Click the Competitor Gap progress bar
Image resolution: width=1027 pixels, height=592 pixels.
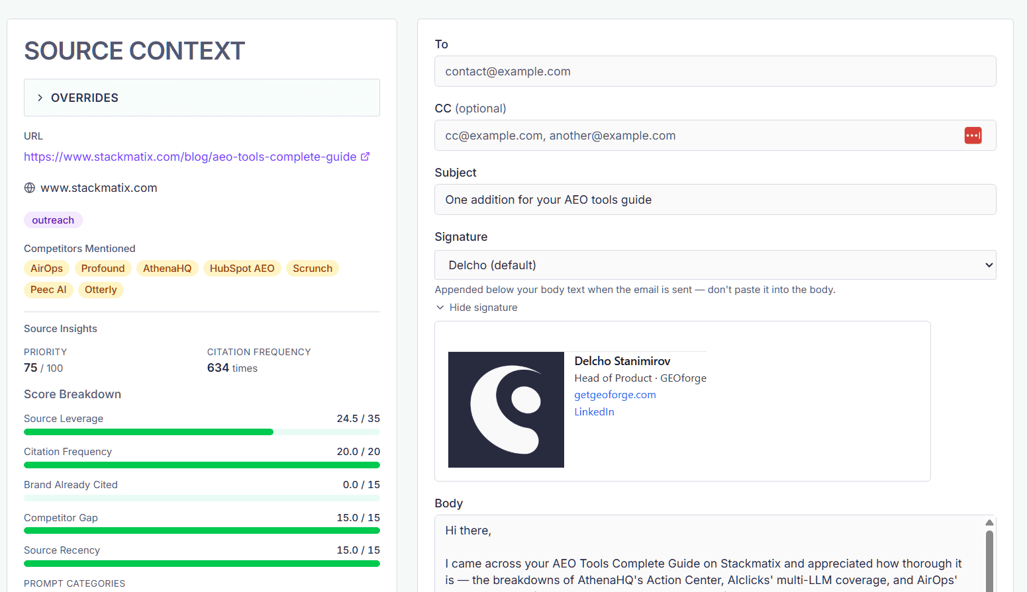tap(202, 530)
